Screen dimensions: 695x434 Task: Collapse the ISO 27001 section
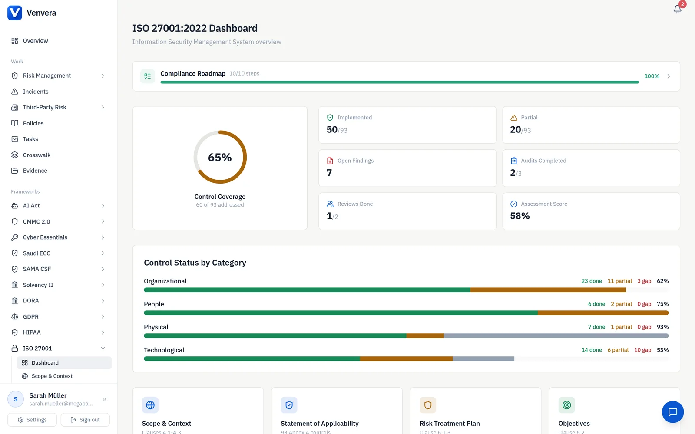(x=103, y=348)
